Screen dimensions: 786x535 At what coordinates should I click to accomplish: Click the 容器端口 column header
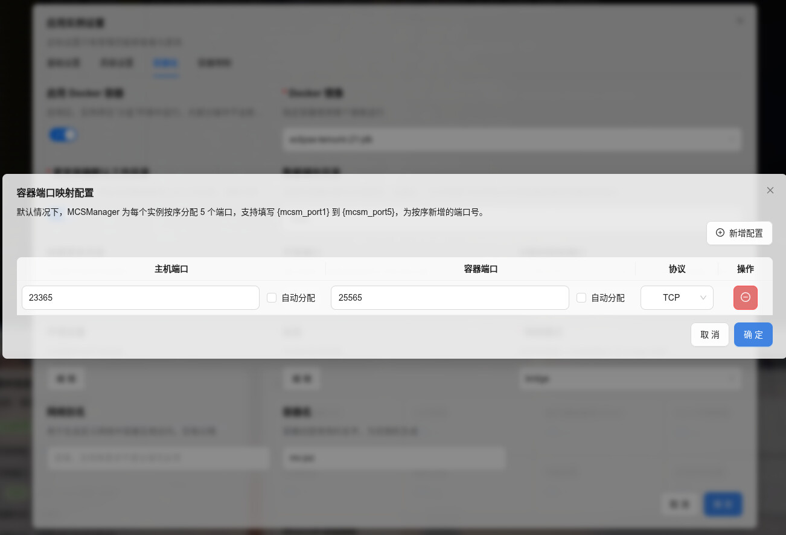point(481,269)
